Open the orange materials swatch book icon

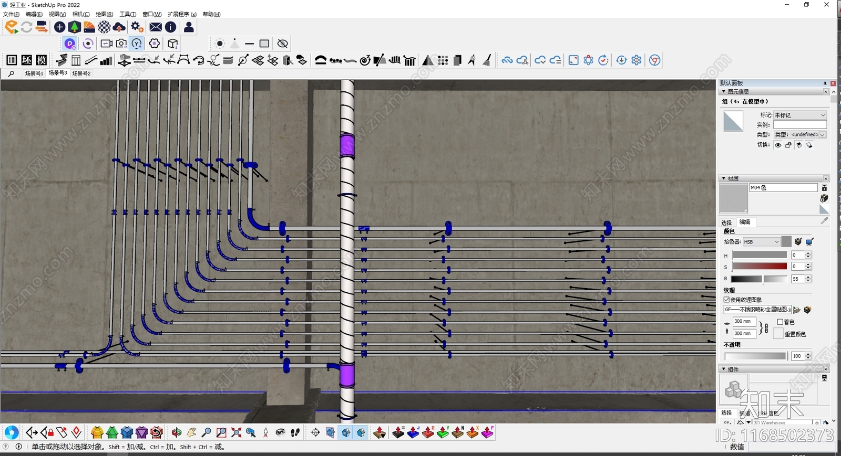(x=89, y=27)
